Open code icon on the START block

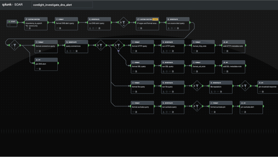9,25
